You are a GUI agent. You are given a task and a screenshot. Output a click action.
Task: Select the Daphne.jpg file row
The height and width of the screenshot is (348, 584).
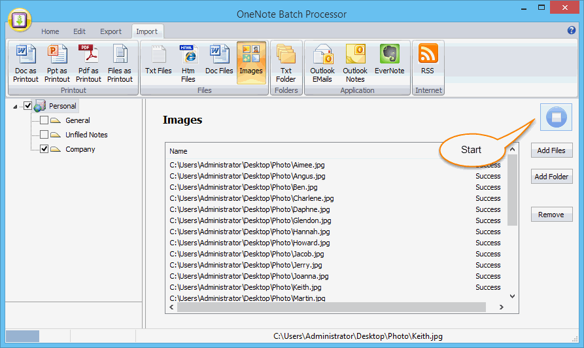337,209
